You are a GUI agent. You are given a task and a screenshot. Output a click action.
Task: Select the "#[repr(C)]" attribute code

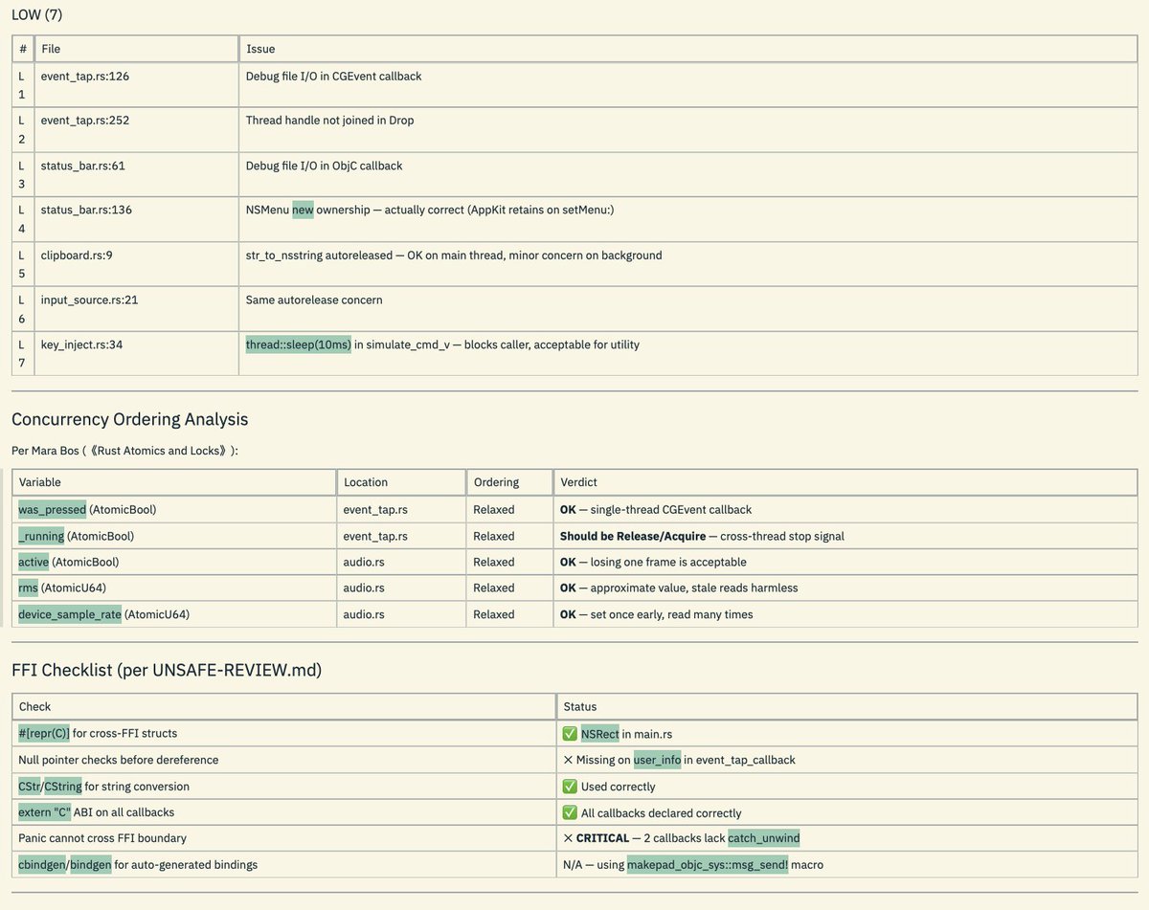[44, 734]
